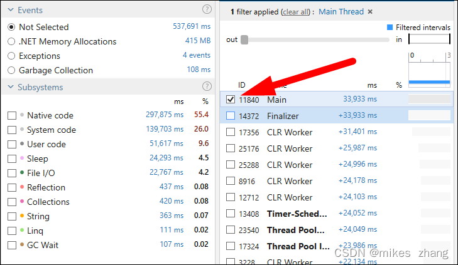Click the Collections 420 ms value

[x=172, y=201]
